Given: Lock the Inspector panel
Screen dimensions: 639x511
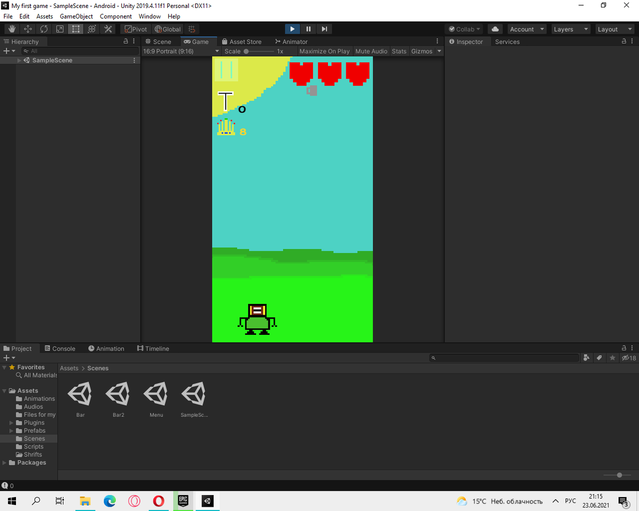Looking at the screenshot, I should coord(624,41).
